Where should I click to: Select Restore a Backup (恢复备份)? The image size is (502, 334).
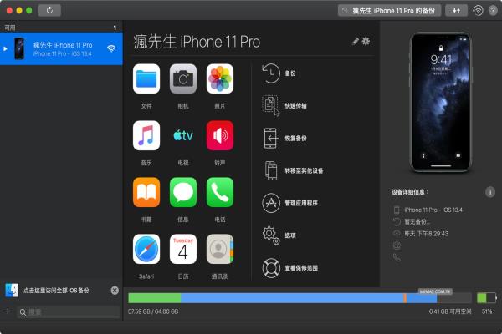284,138
